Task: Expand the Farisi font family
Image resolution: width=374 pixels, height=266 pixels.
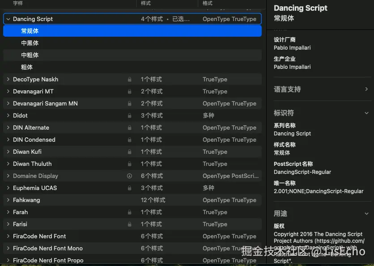Action: [8, 224]
